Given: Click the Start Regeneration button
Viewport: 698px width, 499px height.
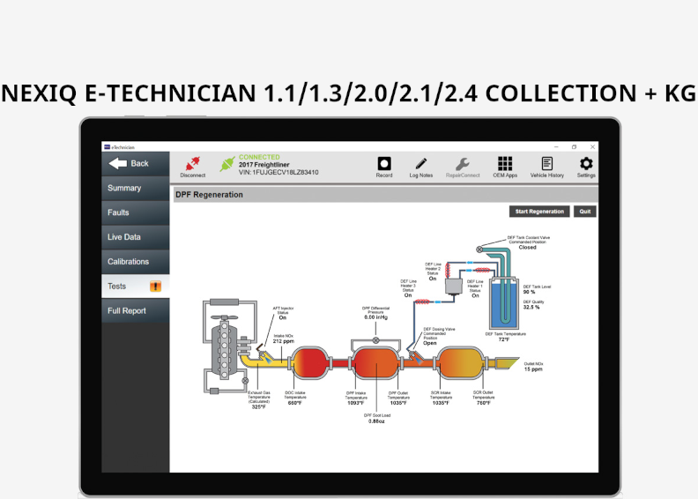Looking at the screenshot, I should (539, 212).
